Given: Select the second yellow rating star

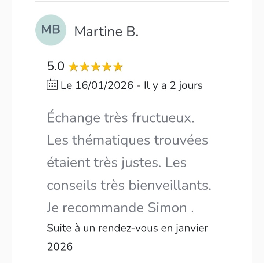Looking at the screenshot, I should point(85,67).
